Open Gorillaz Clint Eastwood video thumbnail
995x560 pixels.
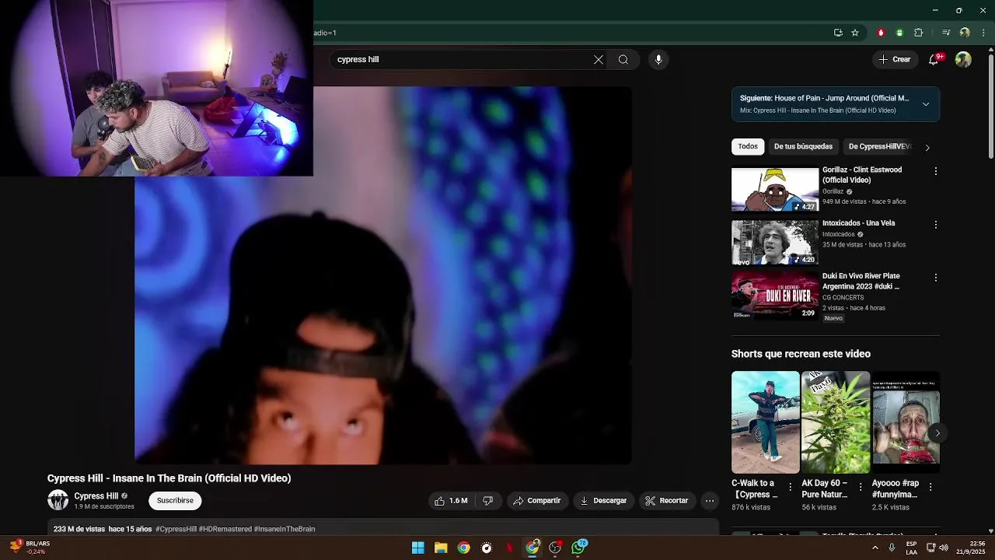[775, 189]
